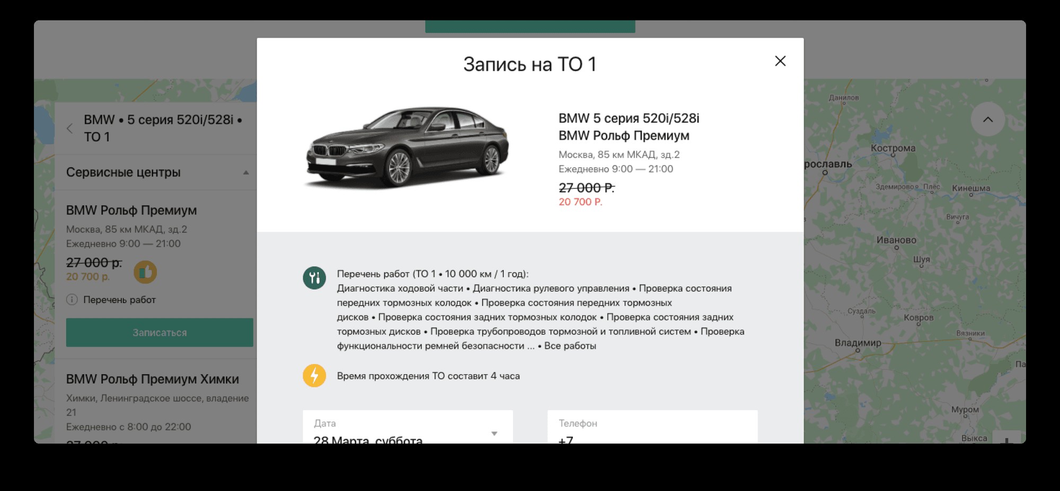Screen dimensions: 1060x491
Task: Click the Телефон input field
Action: tap(652, 427)
